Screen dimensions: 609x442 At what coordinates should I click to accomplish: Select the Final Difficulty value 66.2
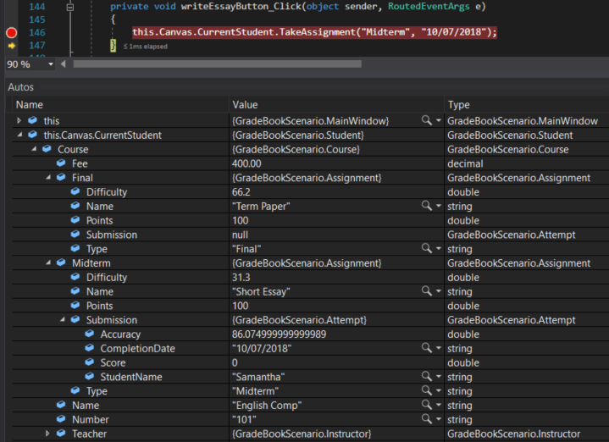241,192
